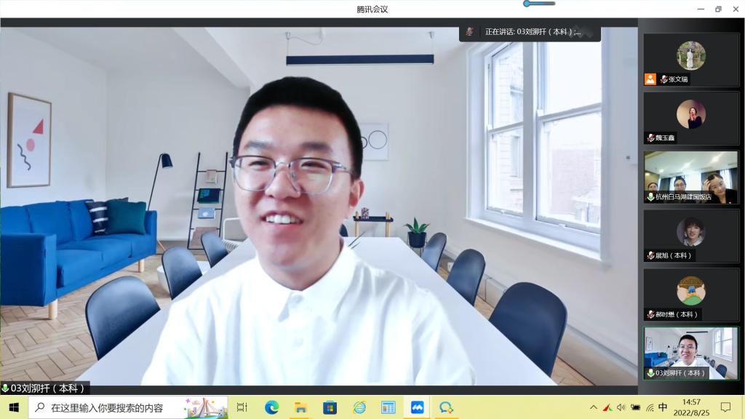
Task: Click the muted mic icon for 魏玉鑫
Action: pos(651,137)
